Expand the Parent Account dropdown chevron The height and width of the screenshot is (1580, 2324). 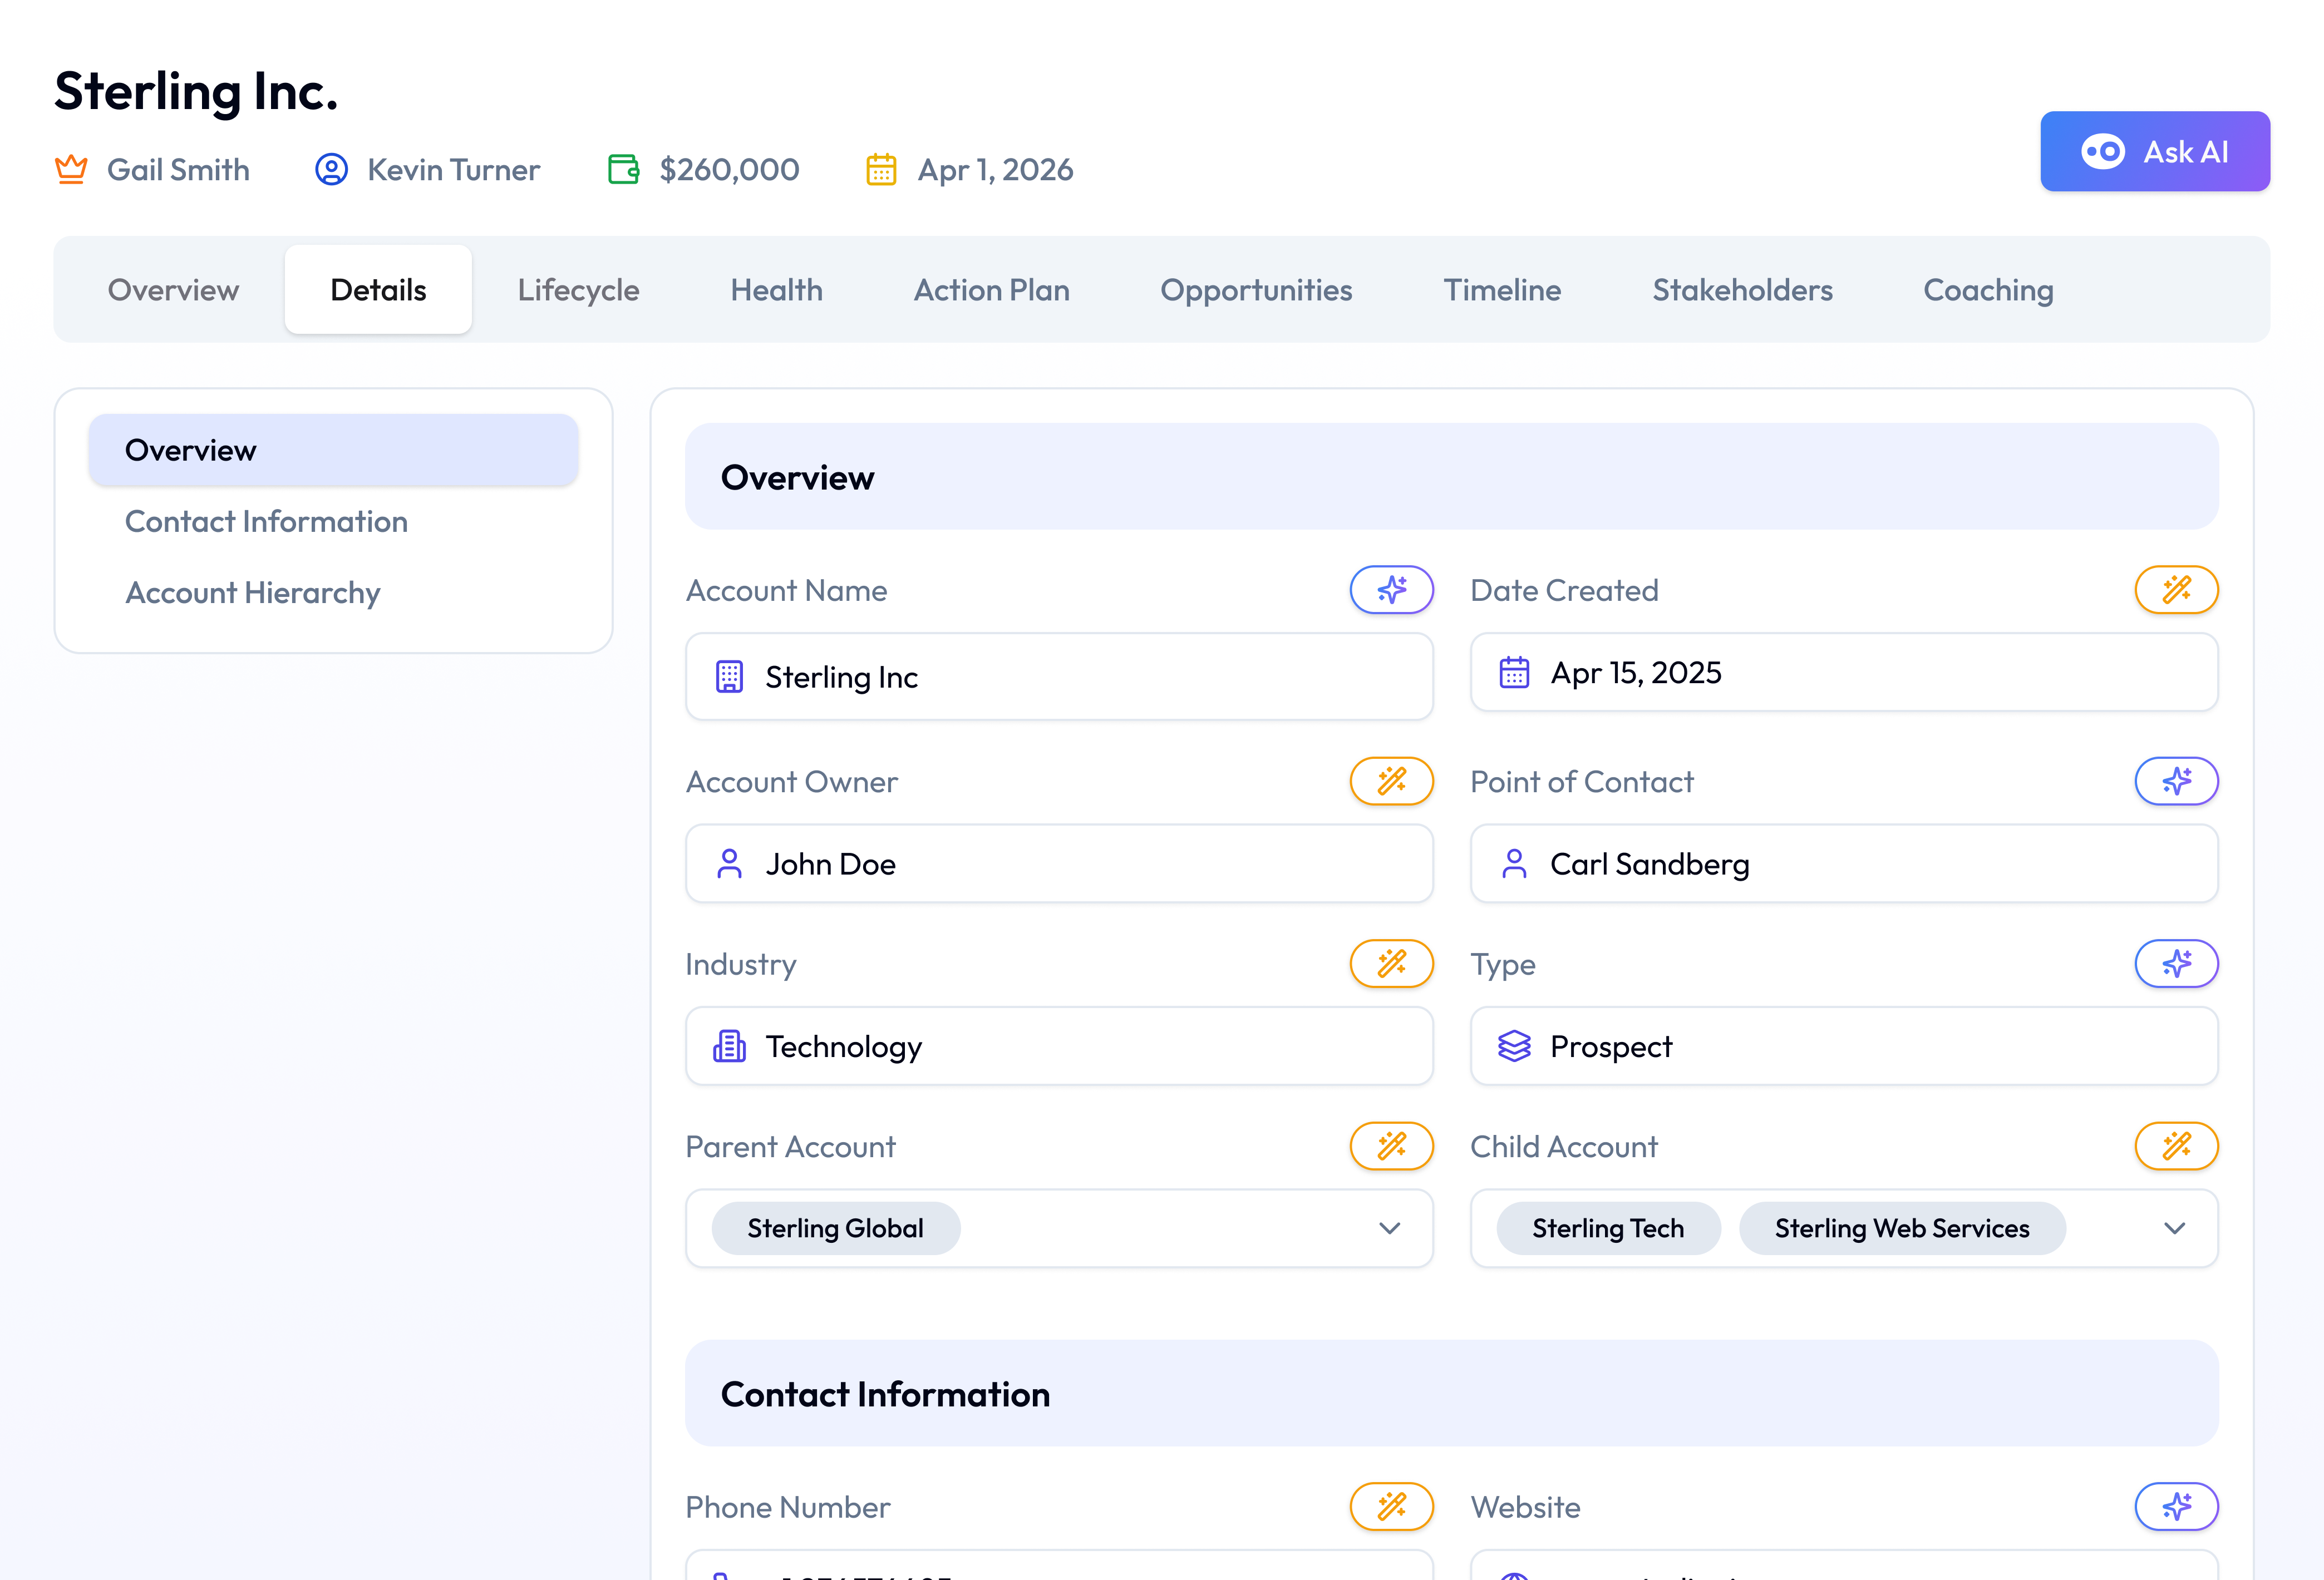tap(1389, 1228)
